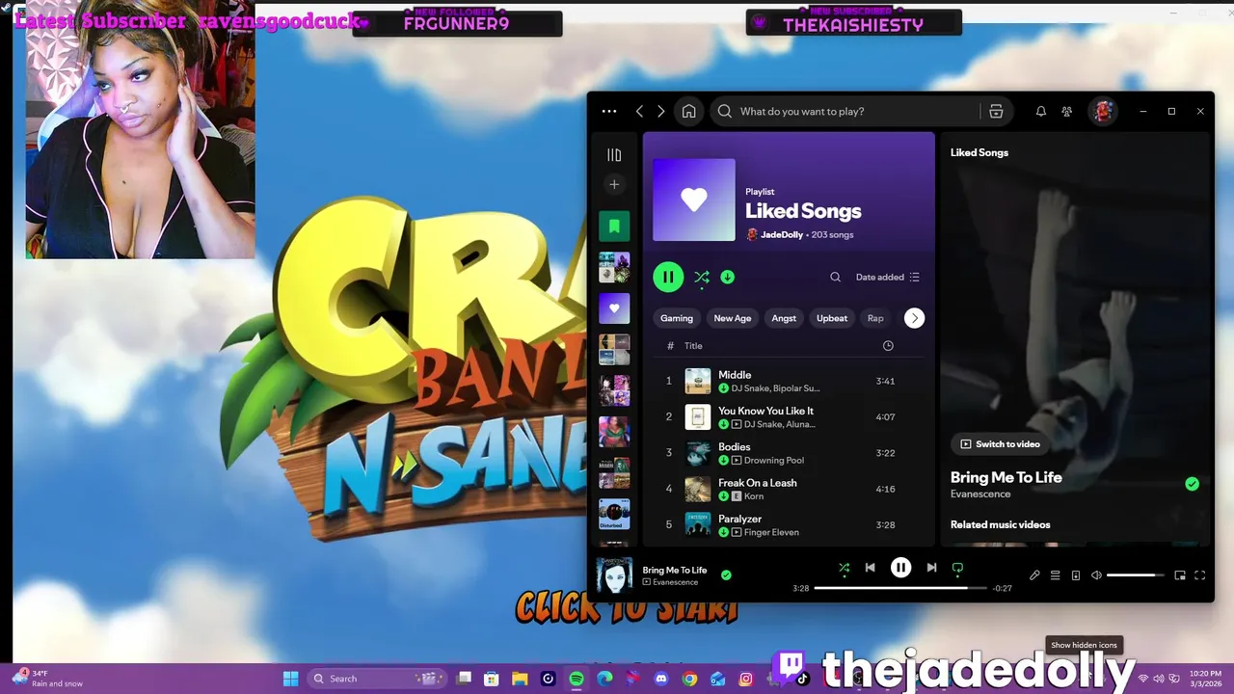Filter by the New Age genre chip

tap(733, 318)
